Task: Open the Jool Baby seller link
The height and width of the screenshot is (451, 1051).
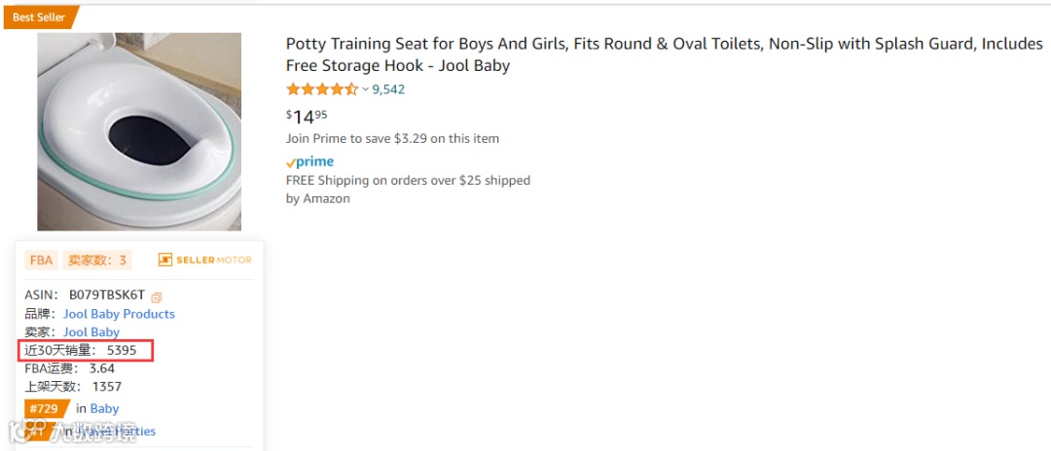Action: click(x=91, y=332)
